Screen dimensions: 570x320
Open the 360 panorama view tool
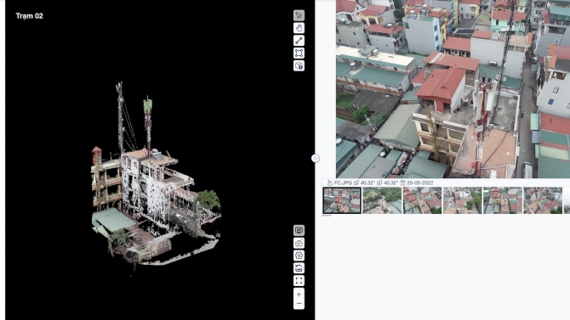(299, 243)
